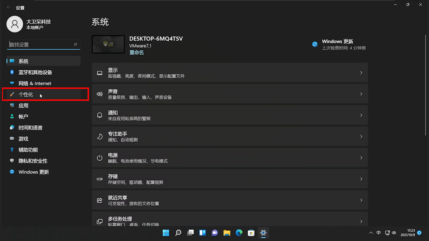Open the clock and date in the tray

pos(408,233)
